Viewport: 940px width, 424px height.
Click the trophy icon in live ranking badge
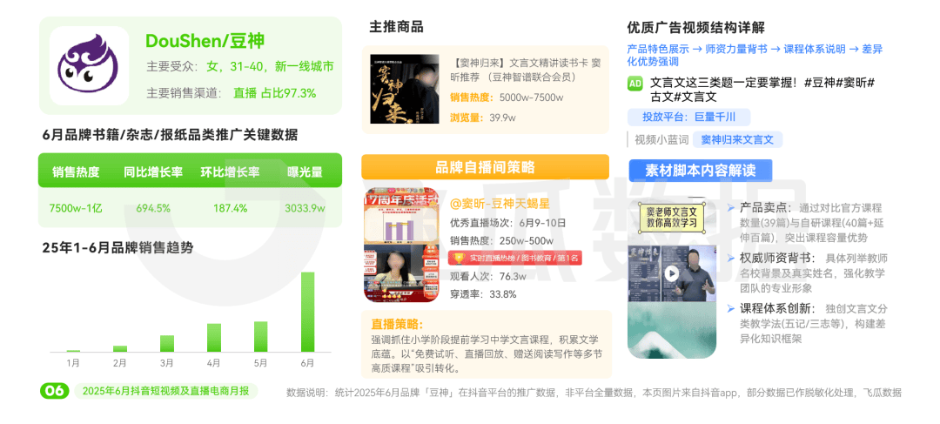459,259
